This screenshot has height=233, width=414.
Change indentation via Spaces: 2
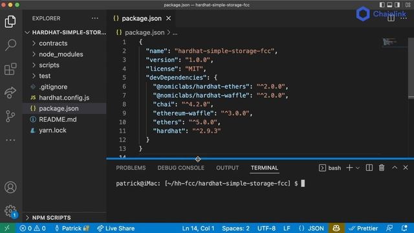point(235,228)
